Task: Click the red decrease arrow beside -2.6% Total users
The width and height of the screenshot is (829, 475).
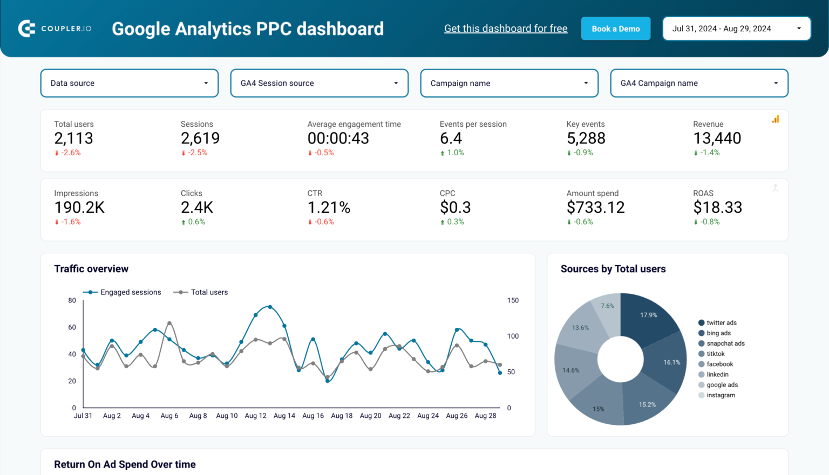Action: tap(56, 153)
